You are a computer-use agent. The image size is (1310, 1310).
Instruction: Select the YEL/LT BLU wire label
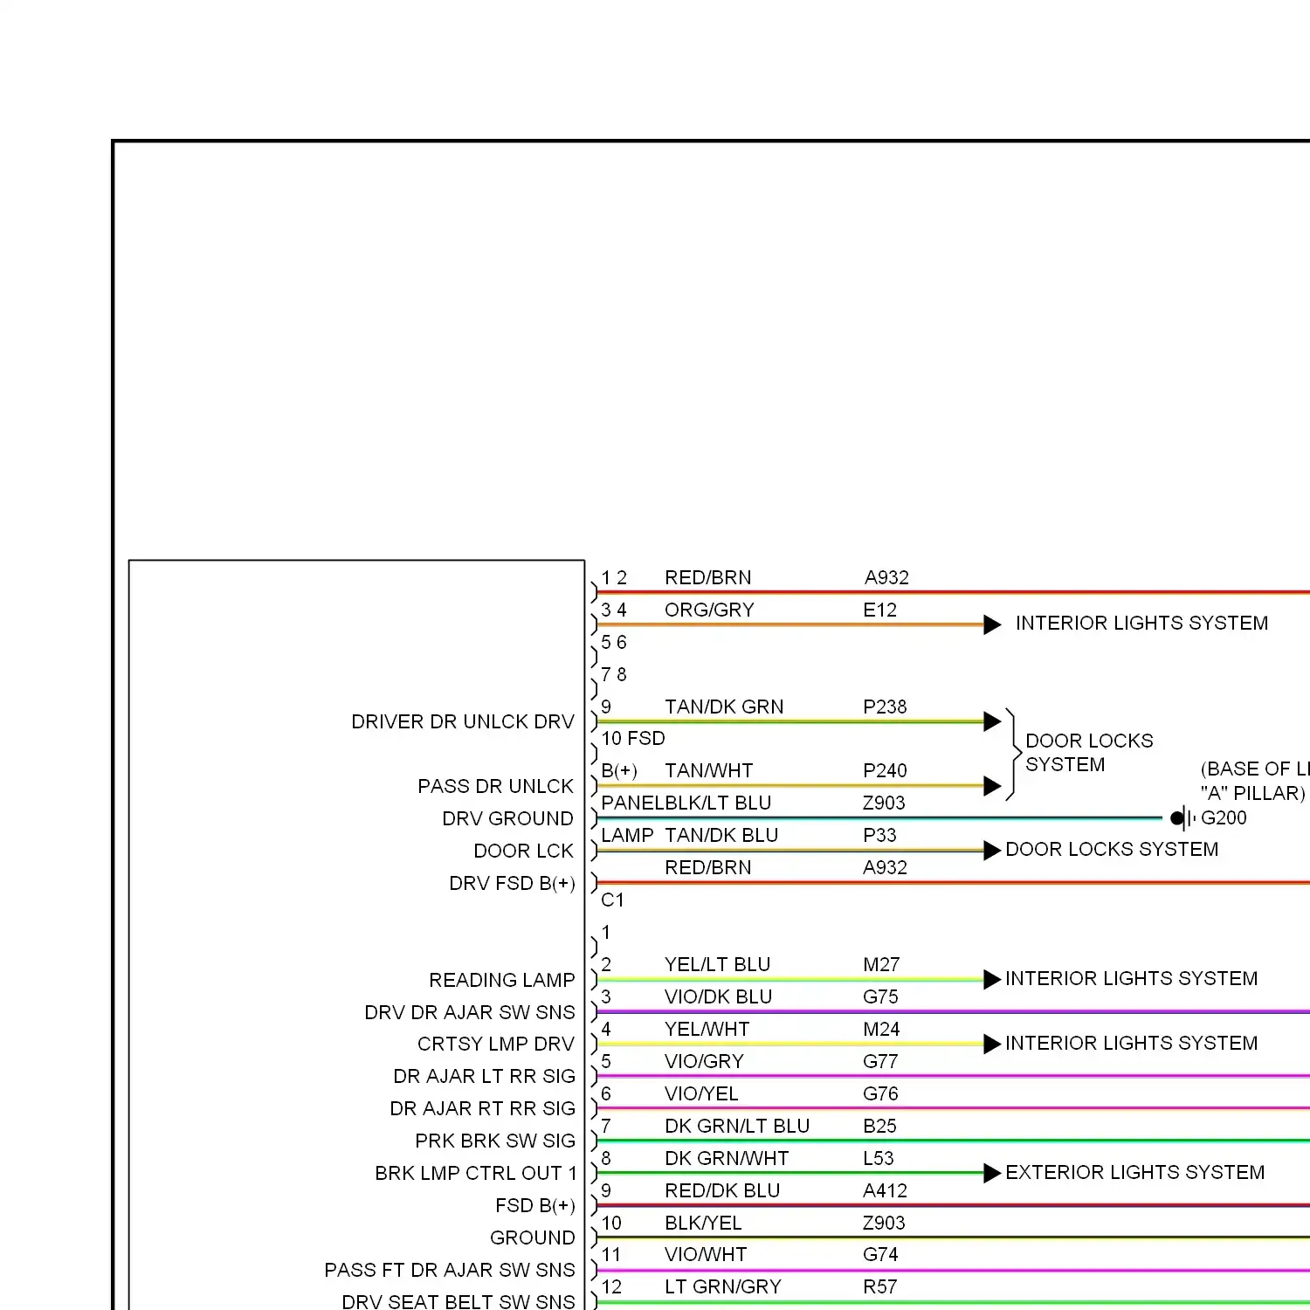[x=717, y=964]
